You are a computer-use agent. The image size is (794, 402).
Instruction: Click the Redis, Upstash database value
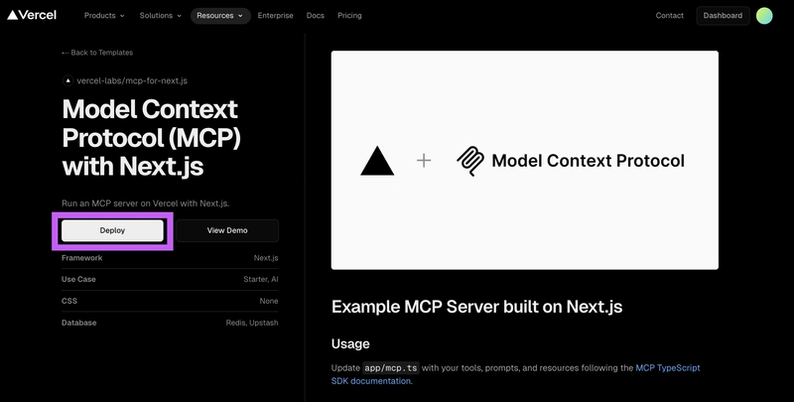(x=252, y=323)
